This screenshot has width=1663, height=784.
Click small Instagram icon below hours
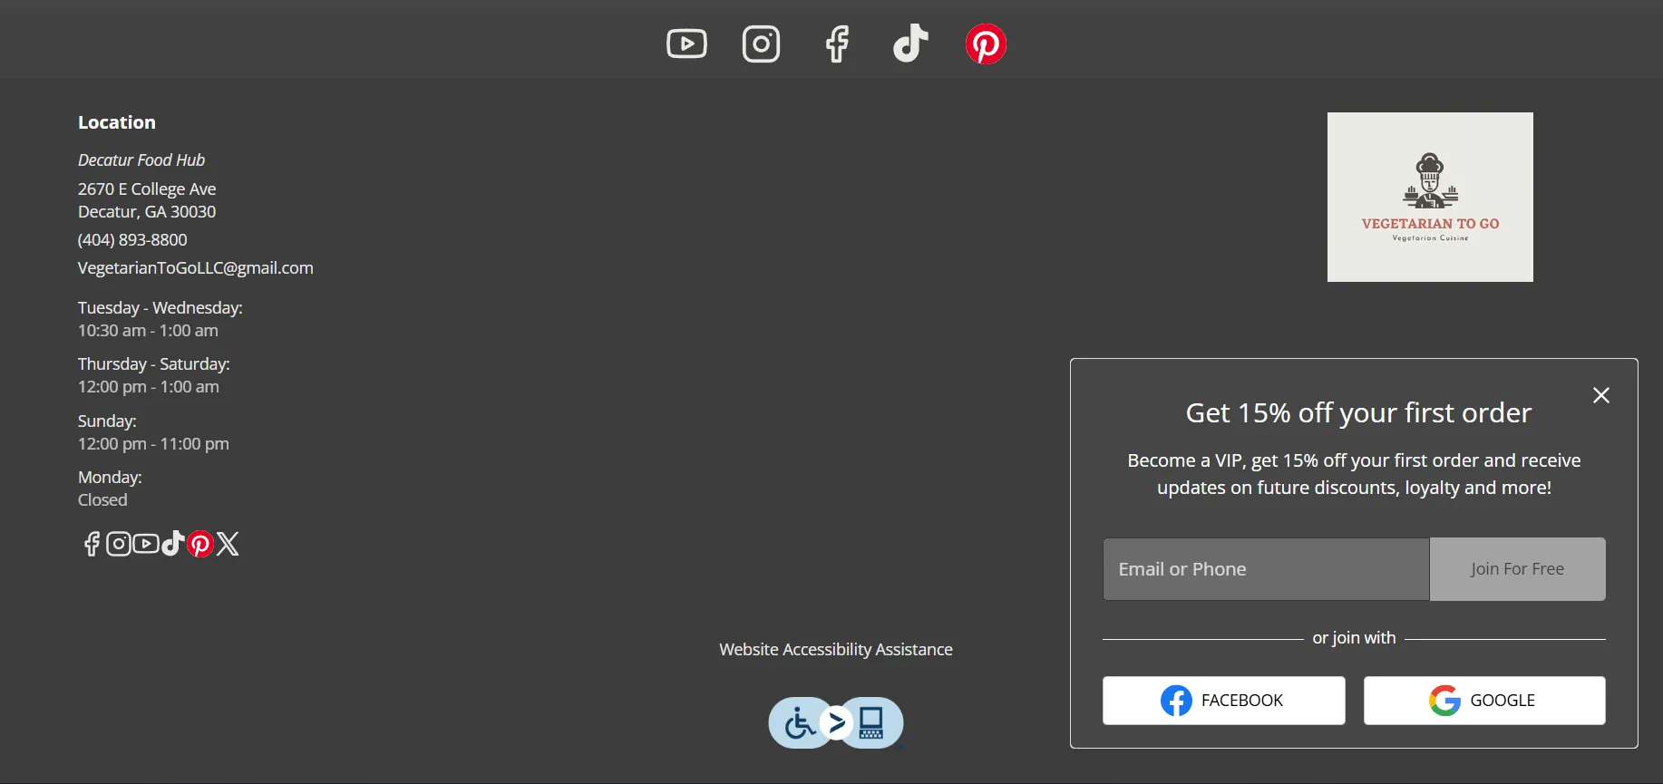pyautogui.click(x=119, y=544)
